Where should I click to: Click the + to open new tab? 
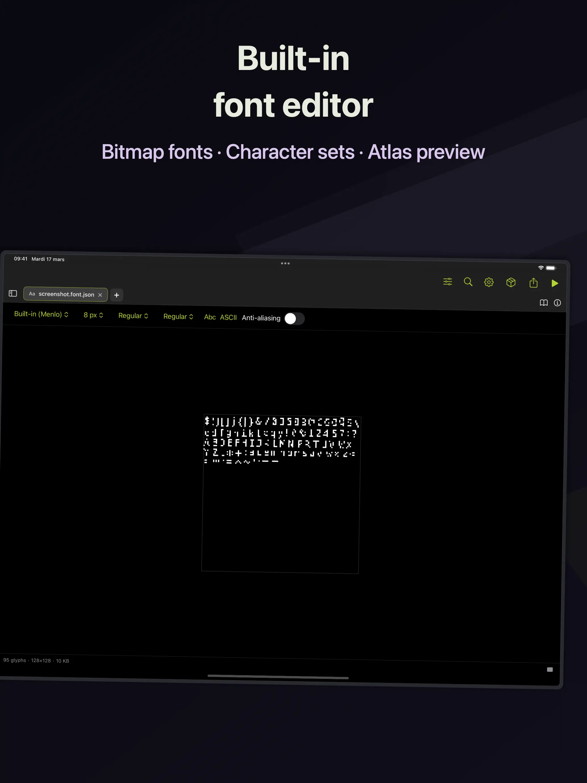coord(116,295)
